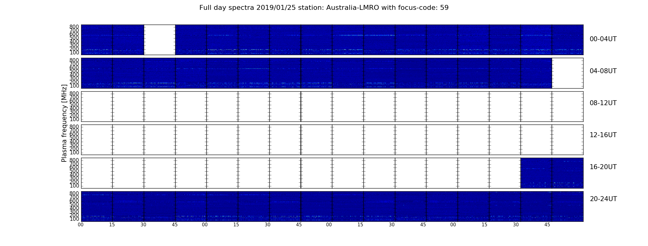648x246 pixels.
Task: Select the '800' tick label of 04-08UT panel
Action: click(x=74, y=60)
